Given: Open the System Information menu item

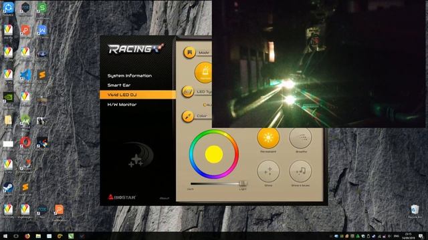Looking at the screenshot, I should point(129,75).
